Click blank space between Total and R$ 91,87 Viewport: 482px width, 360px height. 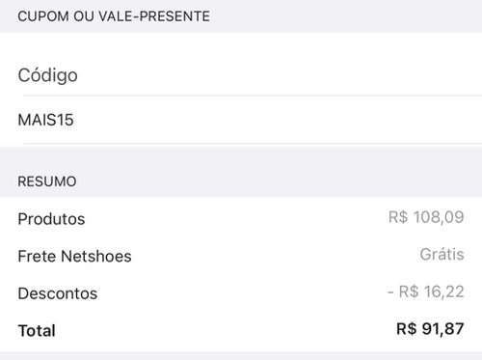(225, 330)
